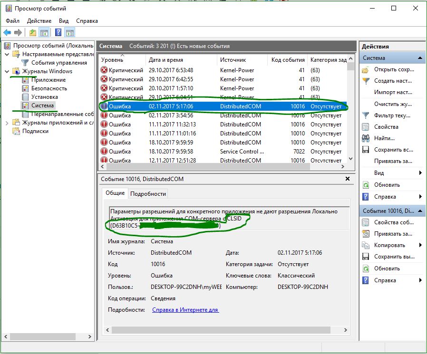This screenshot has height=354, width=427.
Task: Open the Вид menu in menu bar
Action: pyautogui.click(x=64, y=21)
